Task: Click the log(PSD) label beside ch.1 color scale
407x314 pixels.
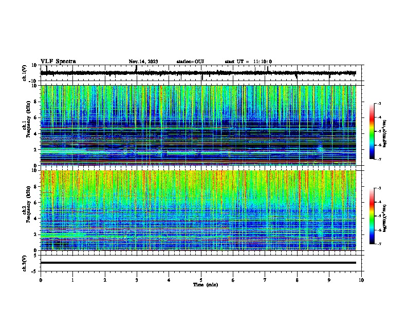Action: coord(385,133)
